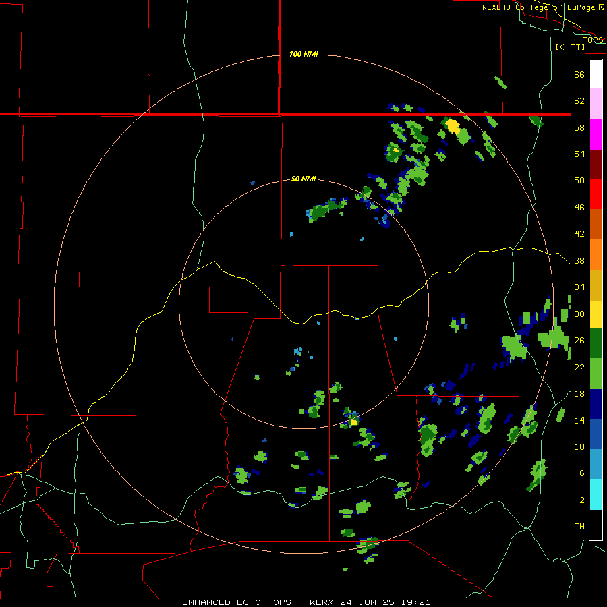Click the dark orange 42 kft legend swatch

(596, 224)
